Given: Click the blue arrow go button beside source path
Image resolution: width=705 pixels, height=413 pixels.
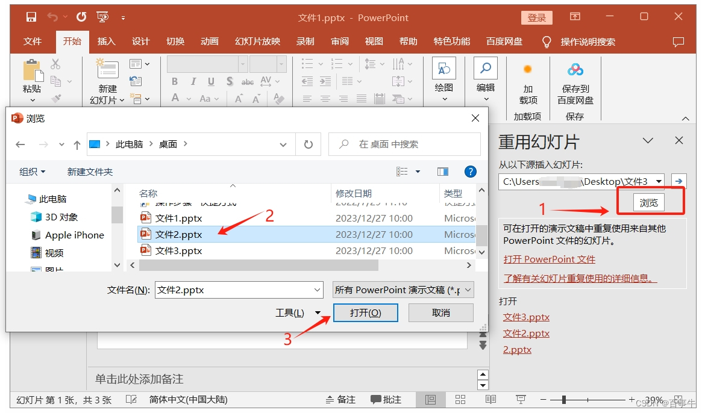Looking at the screenshot, I should point(678,181).
